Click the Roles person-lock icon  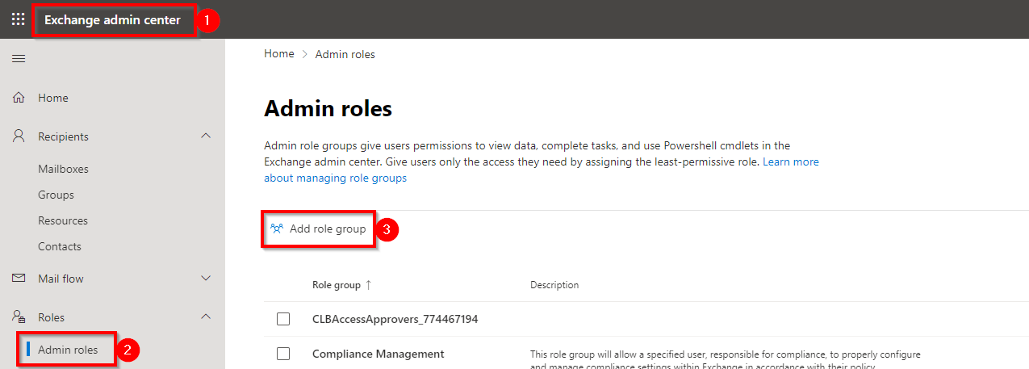pos(19,317)
